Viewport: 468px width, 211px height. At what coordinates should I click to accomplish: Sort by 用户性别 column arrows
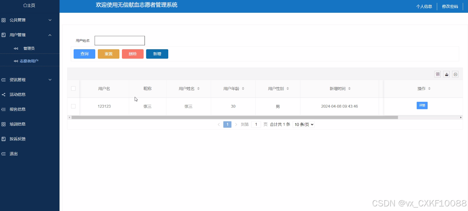click(x=288, y=89)
